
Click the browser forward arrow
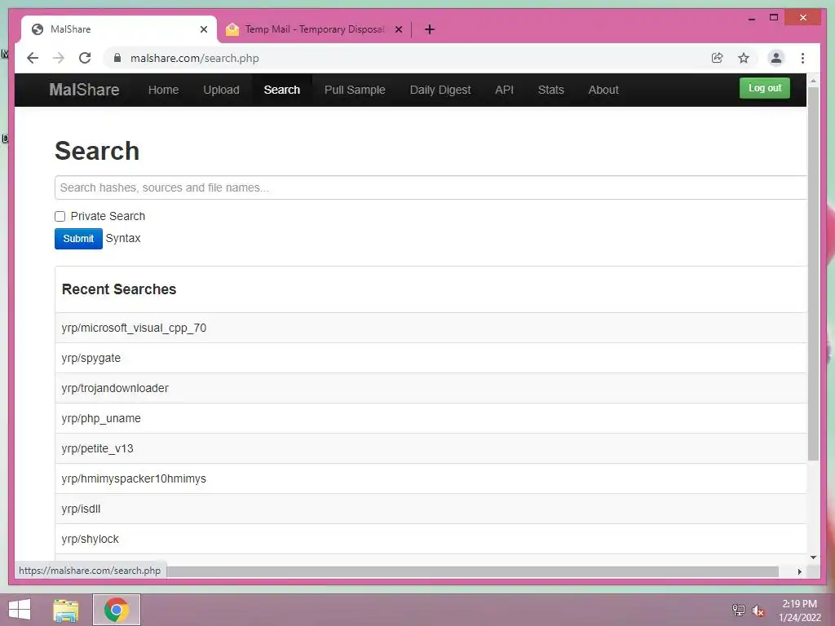[x=59, y=58]
